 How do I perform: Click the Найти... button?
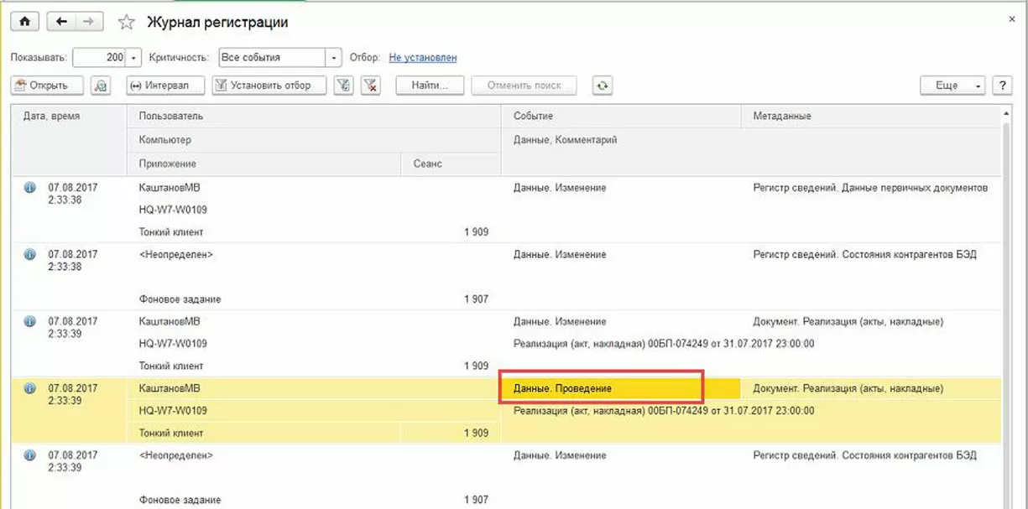431,85
